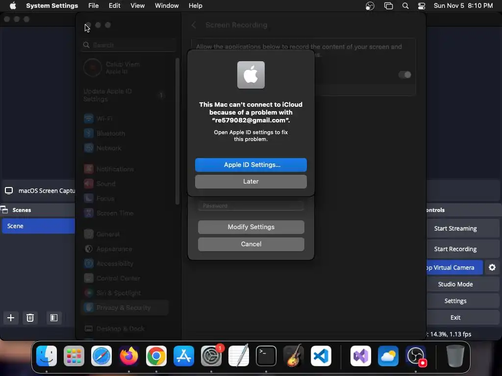
Task: Open Window menu
Action: 167,5
